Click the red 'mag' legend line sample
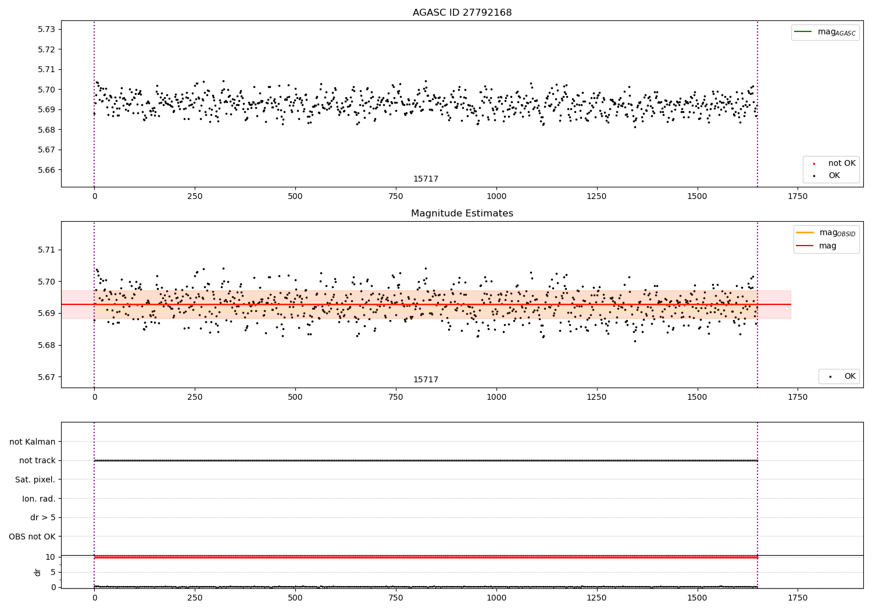 805,246
